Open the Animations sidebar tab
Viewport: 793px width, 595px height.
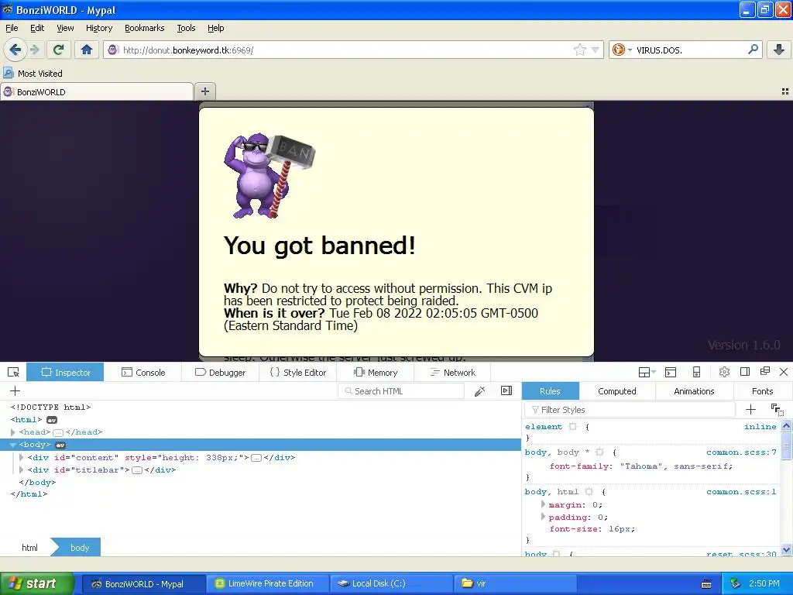[694, 391]
